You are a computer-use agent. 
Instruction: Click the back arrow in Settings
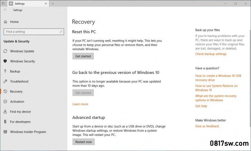pos(5,10)
